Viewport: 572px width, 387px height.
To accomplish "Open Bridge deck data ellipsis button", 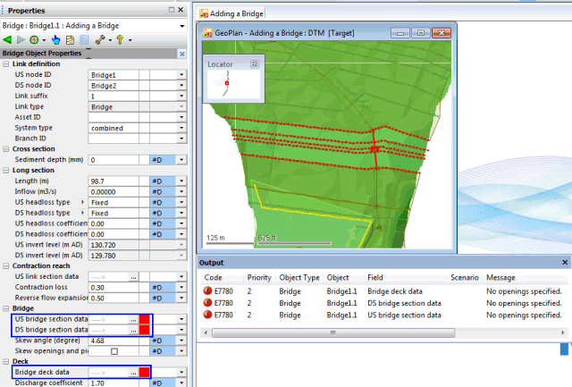I will tap(133, 373).
